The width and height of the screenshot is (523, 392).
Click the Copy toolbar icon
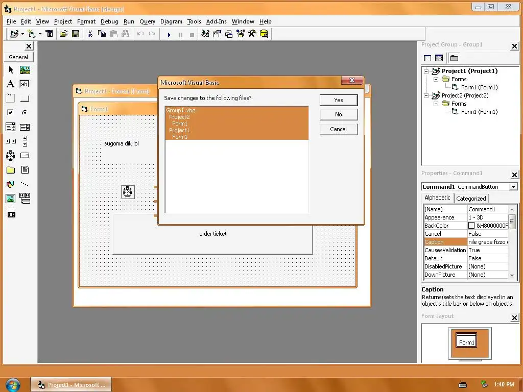[102, 34]
